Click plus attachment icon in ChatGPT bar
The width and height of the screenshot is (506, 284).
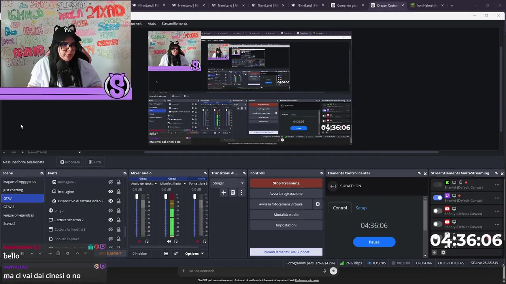click(x=183, y=271)
